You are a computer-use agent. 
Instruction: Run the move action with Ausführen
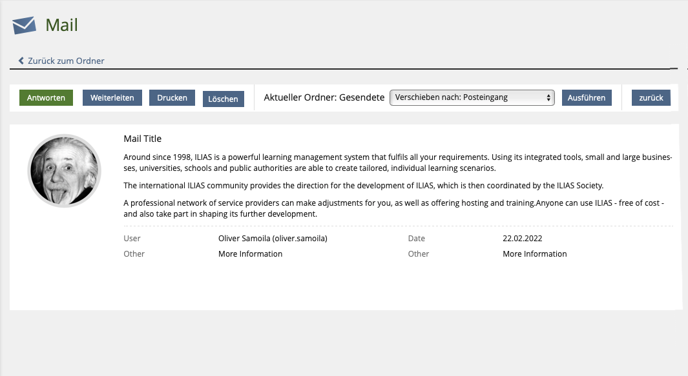[586, 98]
